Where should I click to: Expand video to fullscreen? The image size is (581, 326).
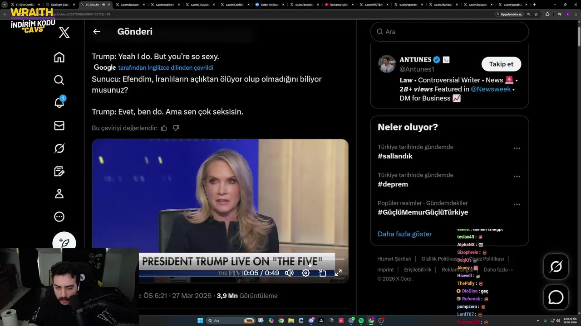(338, 273)
